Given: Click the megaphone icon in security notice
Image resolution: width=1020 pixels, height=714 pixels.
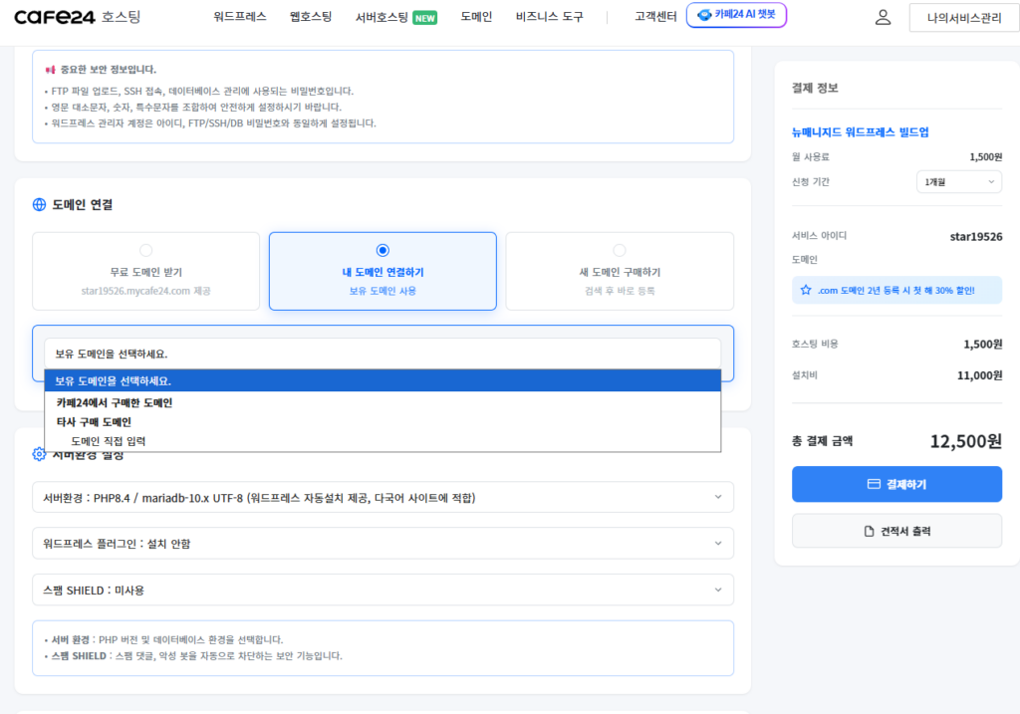Looking at the screenshot, I should click(50, 70).
